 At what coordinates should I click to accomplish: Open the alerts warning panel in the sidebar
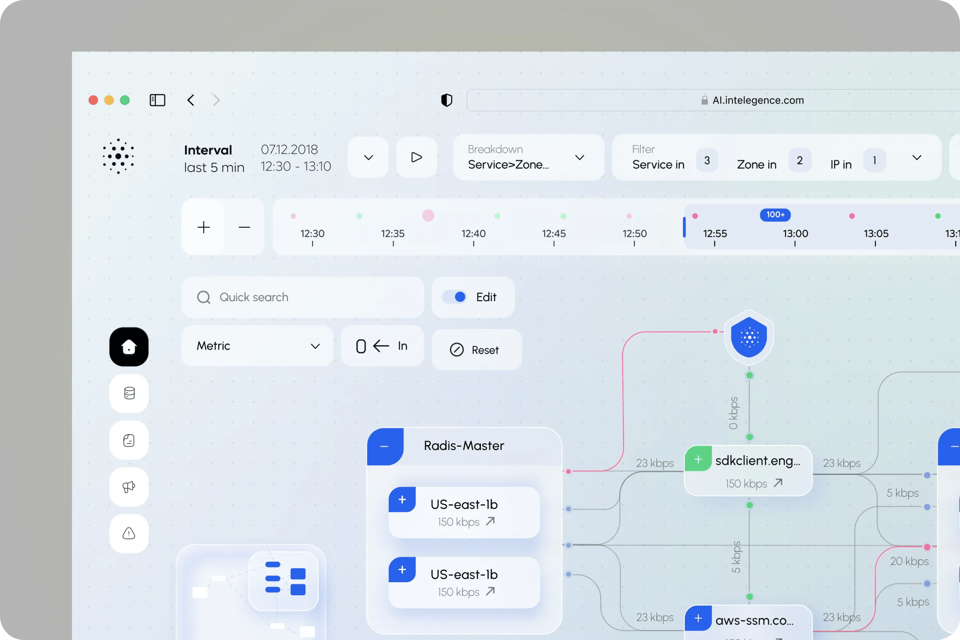(x=128, y=534)
